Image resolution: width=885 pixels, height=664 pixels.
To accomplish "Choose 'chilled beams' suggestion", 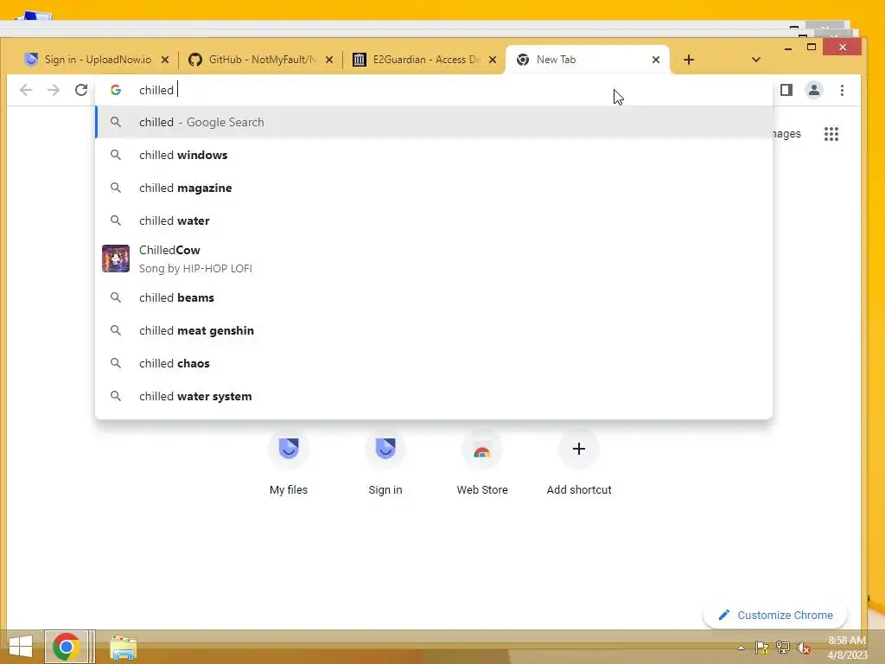I will click(434, 297).
